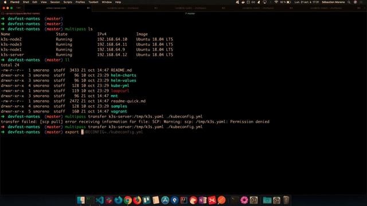Click the IPv4 column header

(x=102, y=34)
